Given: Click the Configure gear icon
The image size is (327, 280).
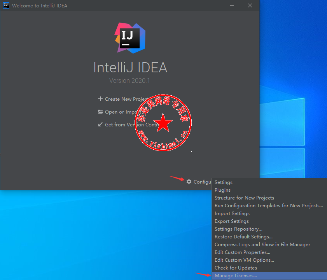Looking at the screenshot, I should [189, 182].
